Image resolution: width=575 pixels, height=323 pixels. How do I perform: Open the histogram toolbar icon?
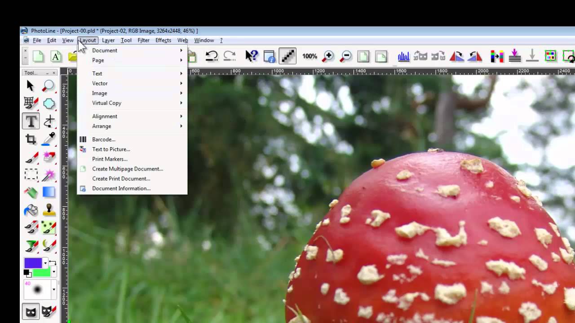tap(403, 56)
